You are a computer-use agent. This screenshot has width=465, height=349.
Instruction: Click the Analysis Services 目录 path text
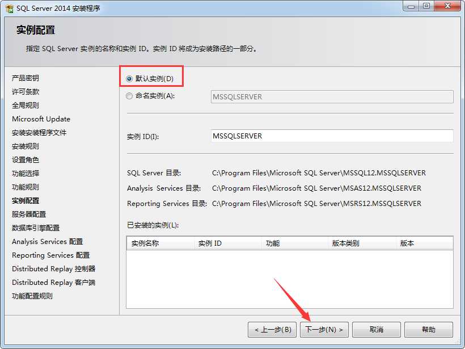click(317, 188)
